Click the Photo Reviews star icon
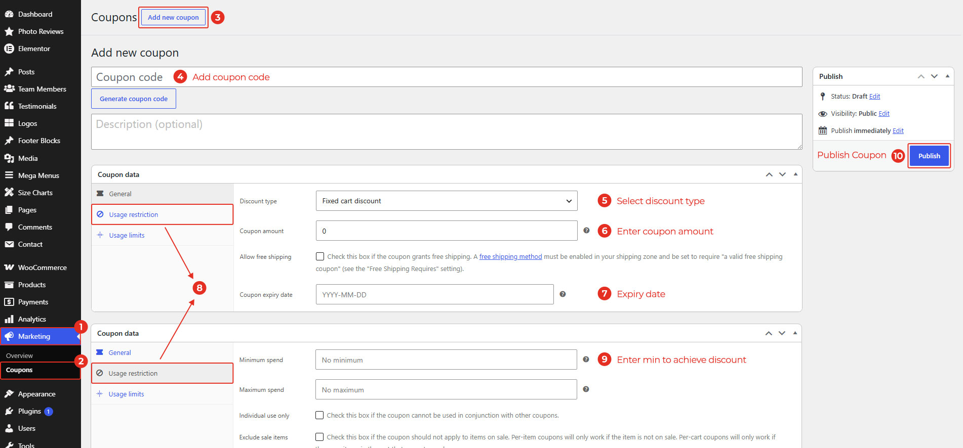This screenshot has height=448, width=963. [9, 31]
